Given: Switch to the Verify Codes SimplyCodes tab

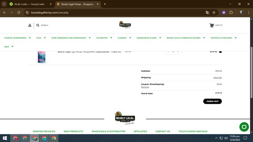Looking at the screenshot, I should (29, 4).
